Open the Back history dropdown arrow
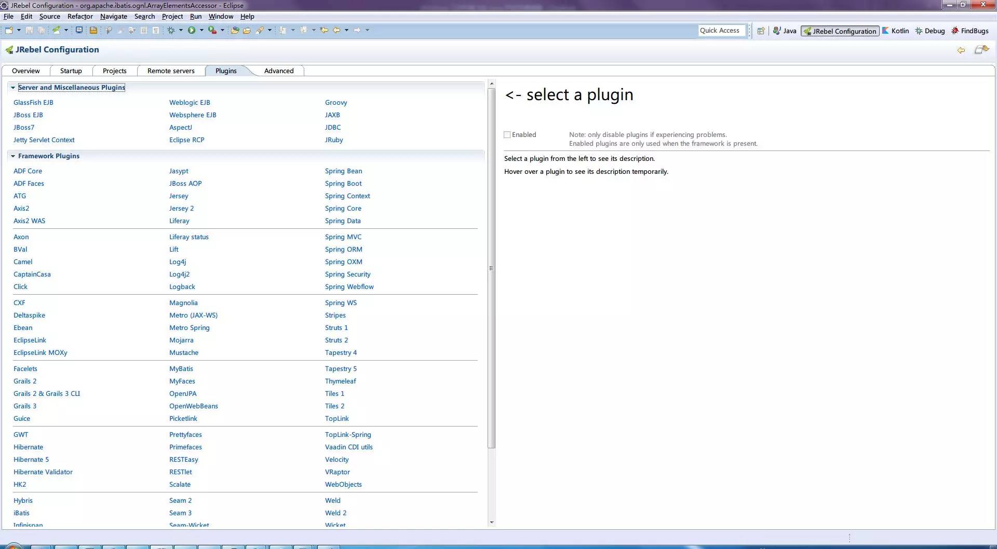This screenshot has width=997, height=549. point(346,30)
